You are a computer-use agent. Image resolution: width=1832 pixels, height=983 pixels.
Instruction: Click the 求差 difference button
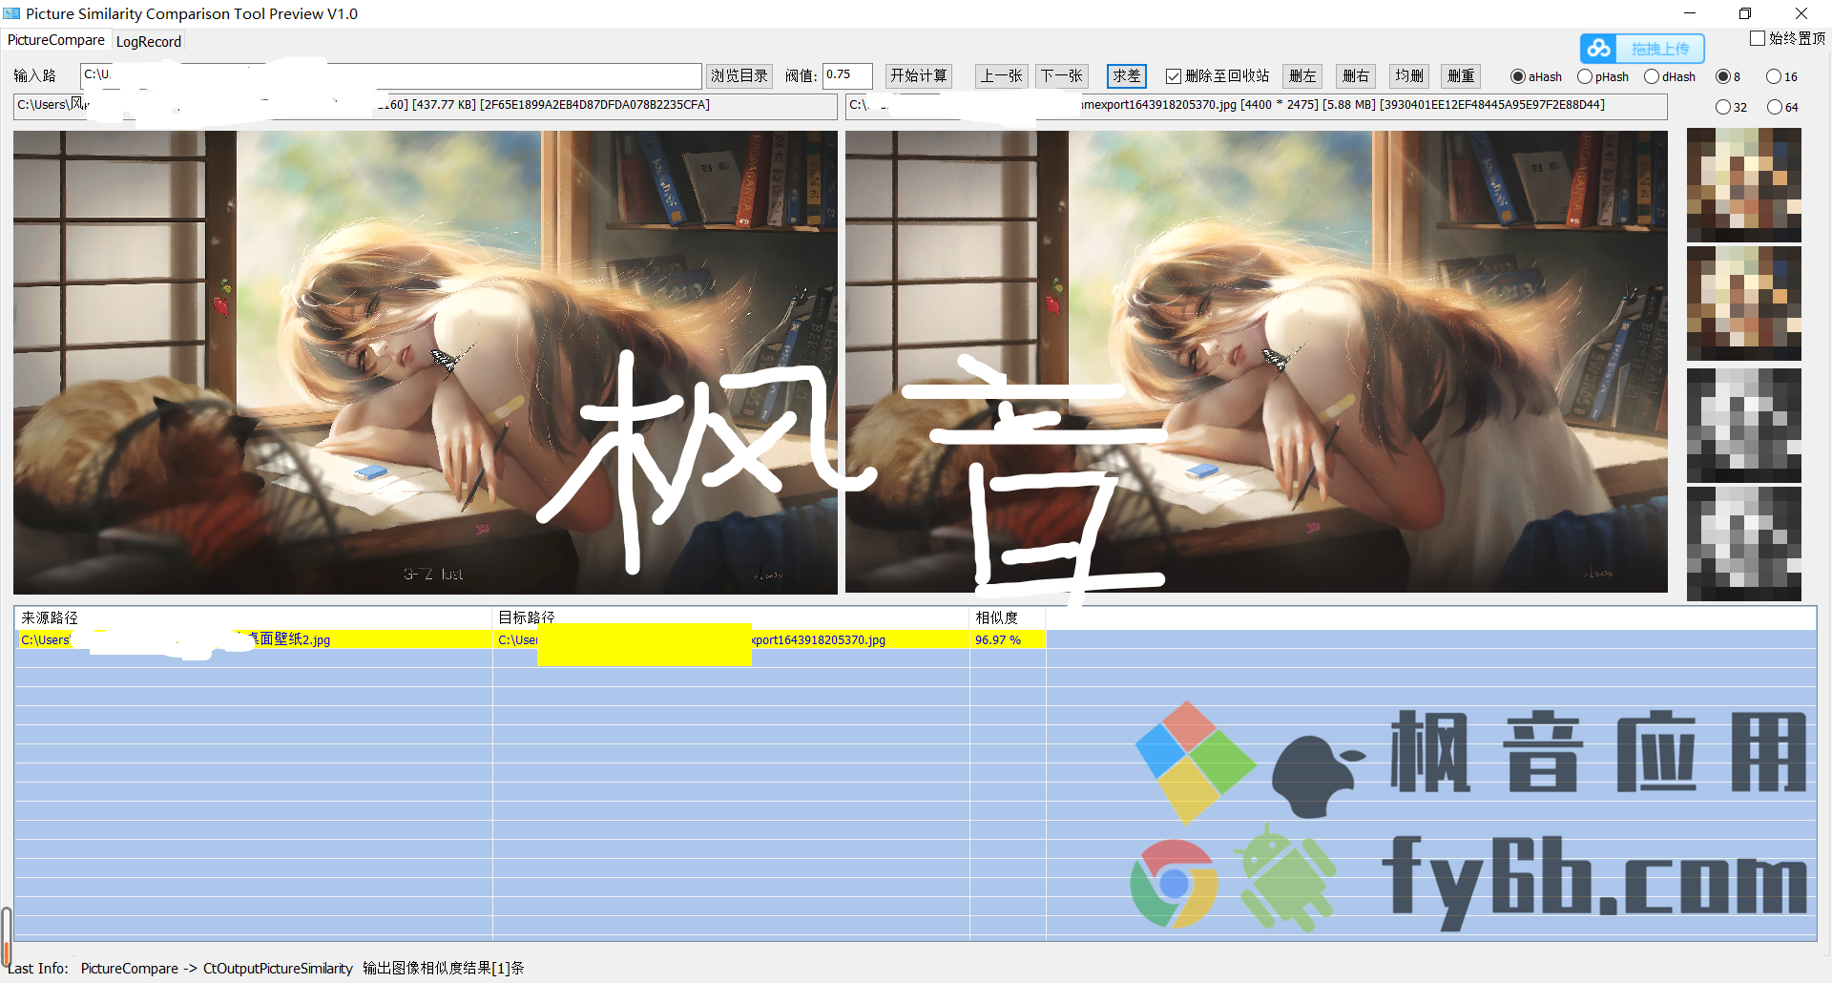pos(1127,75)
